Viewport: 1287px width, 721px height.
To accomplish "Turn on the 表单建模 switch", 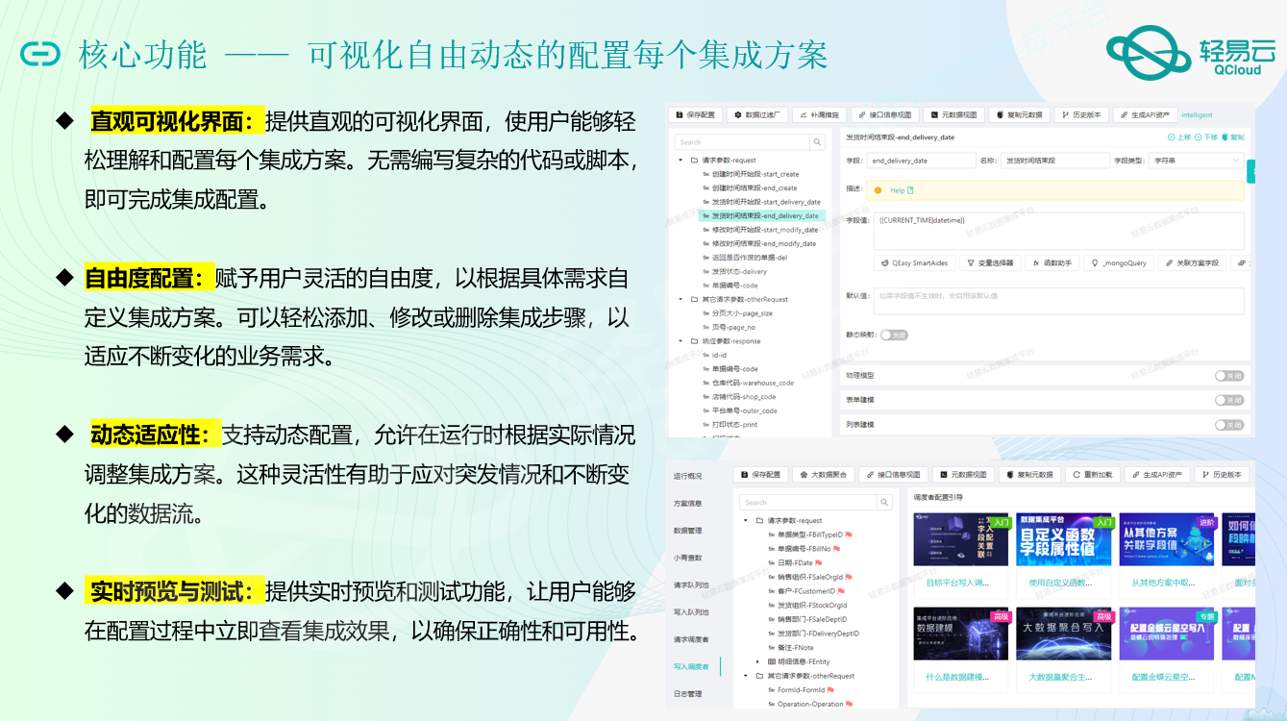I will pyautogui.click(x=1228, y=400).
